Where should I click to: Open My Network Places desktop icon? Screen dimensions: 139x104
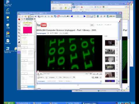pos(8,50)
